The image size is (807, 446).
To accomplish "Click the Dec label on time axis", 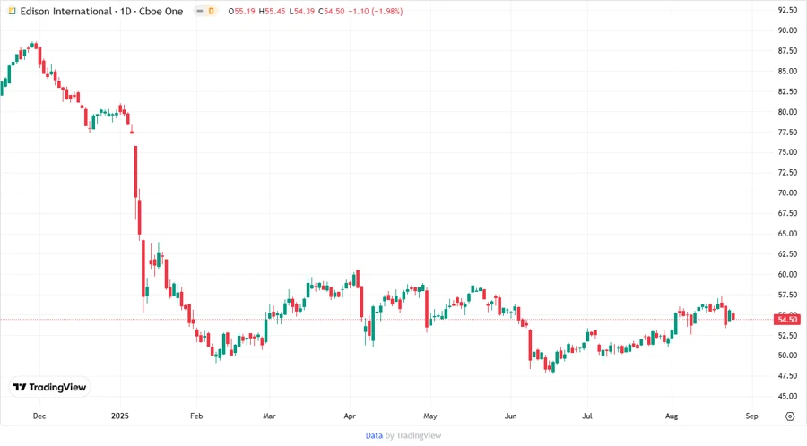I will point(39,416).
